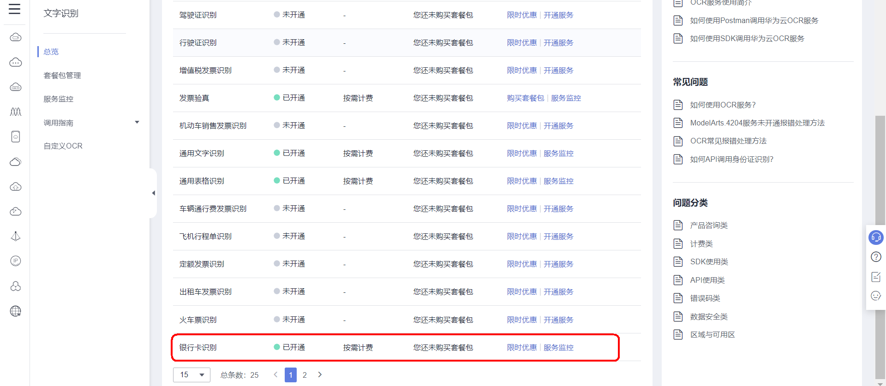The height and width of the screenshot is (386, 886).
Task: Click the three-circles cluster sidebar icon
Action: (16, 286)
